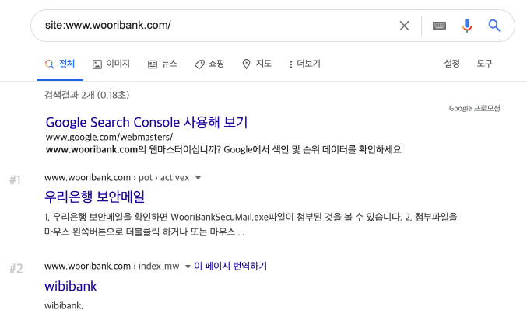Screen dimensions: 527x324
Task: Open the on-screen keyboard input tool
Action: pos(440,26)
